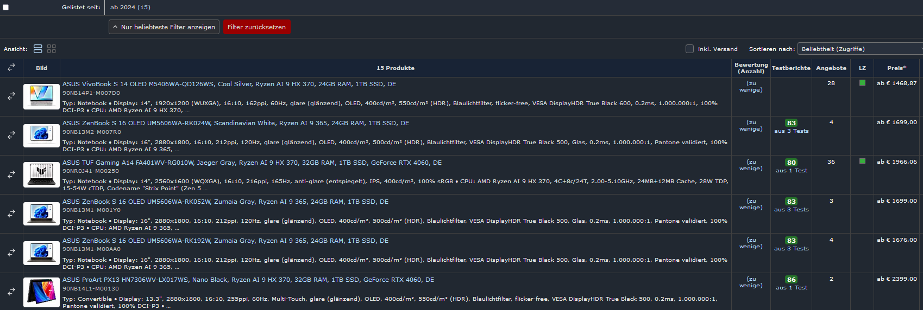Click price 'ab € 1966,06'

(x=896, y=162)
